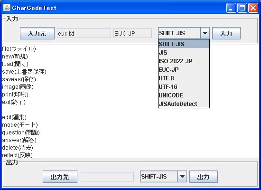261x190 pixels.
Task: Click the question(問題) line in text area
Action: pos(21,133)
